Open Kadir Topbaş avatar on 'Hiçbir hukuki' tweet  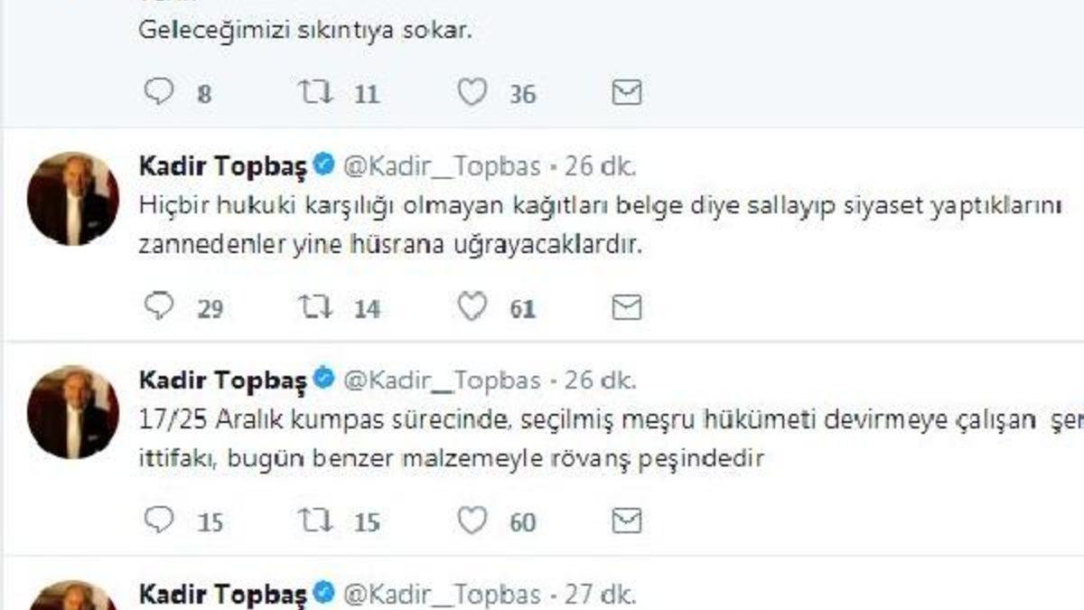point(73,199)
